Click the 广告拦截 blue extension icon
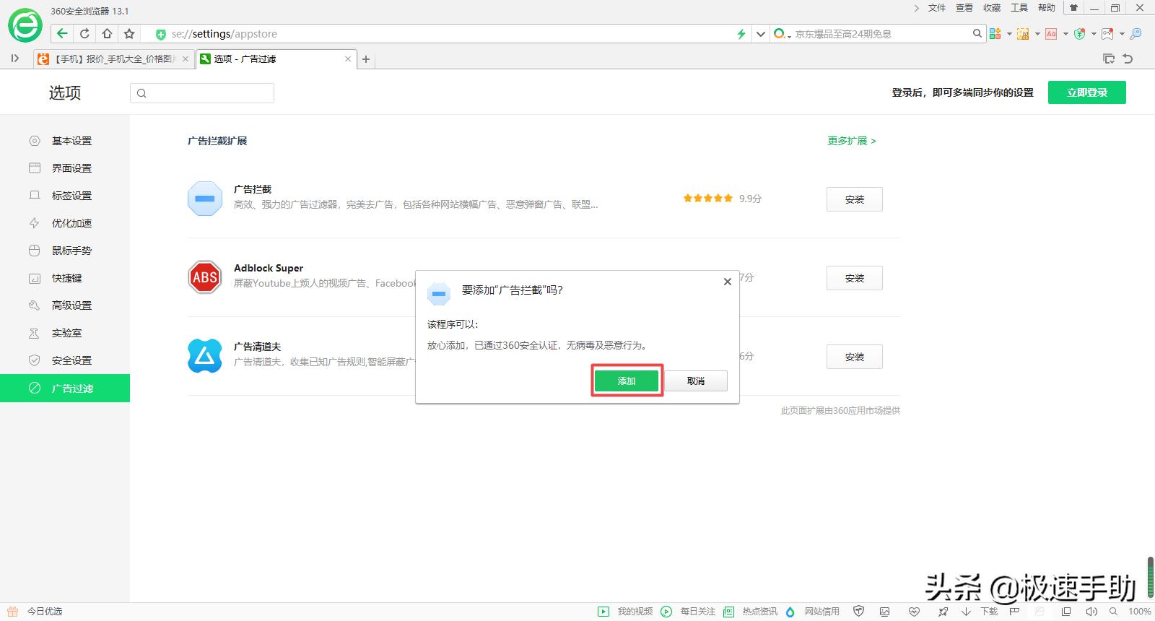1155x621 pixels. pyautogui.click(x=205, y=199)
